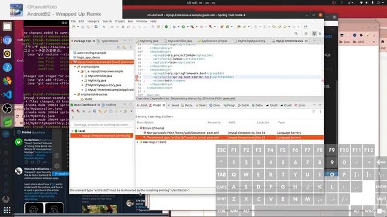The image size is (387, 217).
Task: Open OBS Studio from the dock
Action: pyautogui.click(x=7, y=108)
